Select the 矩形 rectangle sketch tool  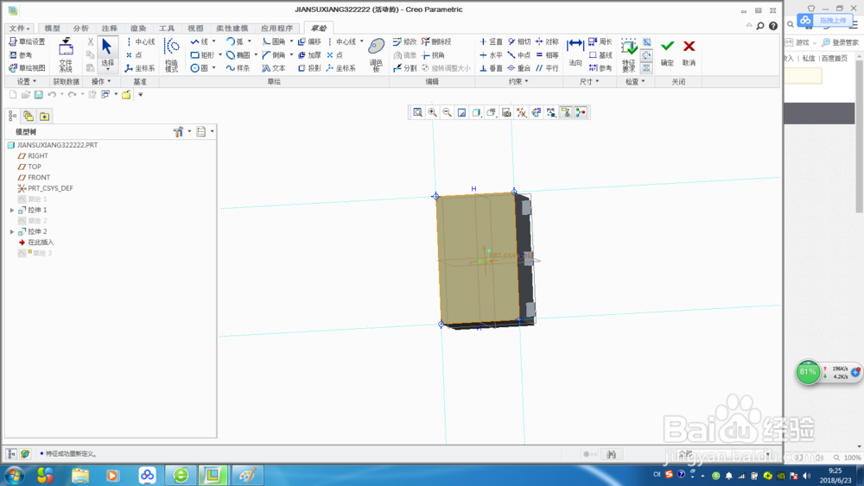(x=202, y=55)
